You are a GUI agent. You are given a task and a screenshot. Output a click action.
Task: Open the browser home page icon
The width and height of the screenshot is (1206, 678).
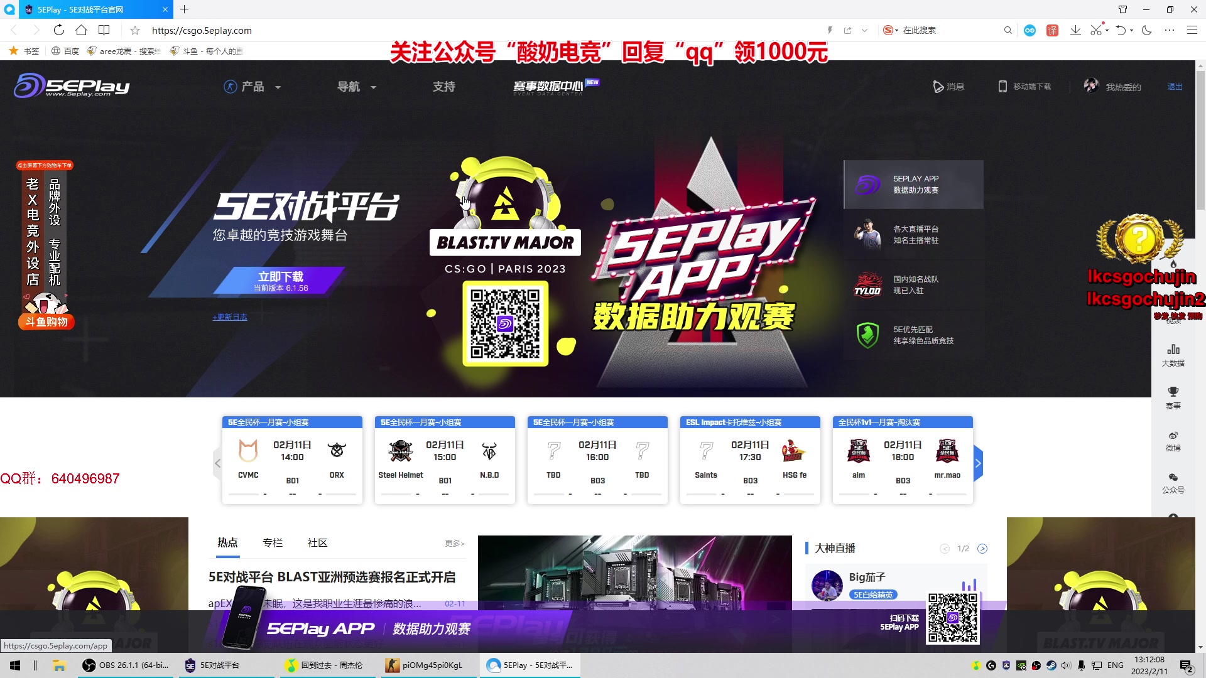(81, 30)
